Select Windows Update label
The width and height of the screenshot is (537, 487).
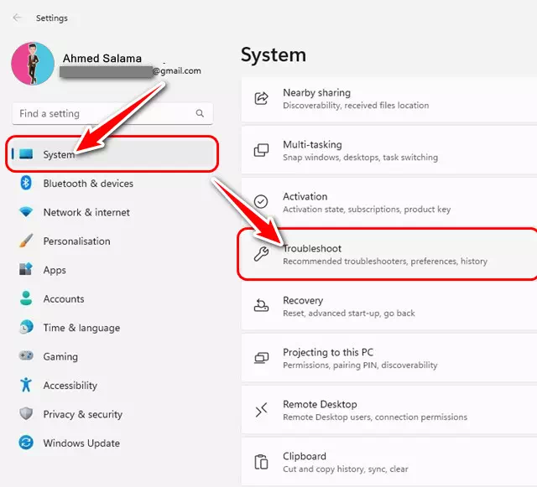click(x=81, y=443)
